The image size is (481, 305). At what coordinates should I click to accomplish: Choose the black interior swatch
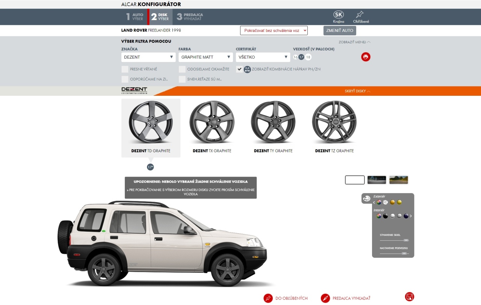coord(386,216)
